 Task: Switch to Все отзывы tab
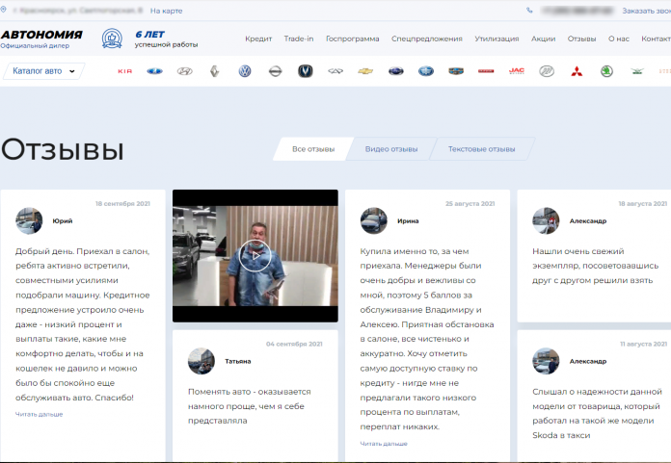[313, 149]
